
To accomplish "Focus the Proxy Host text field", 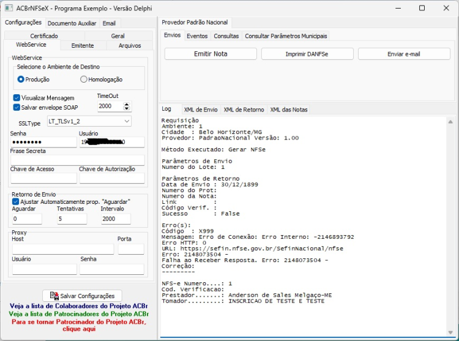I will tap(63, 249).
